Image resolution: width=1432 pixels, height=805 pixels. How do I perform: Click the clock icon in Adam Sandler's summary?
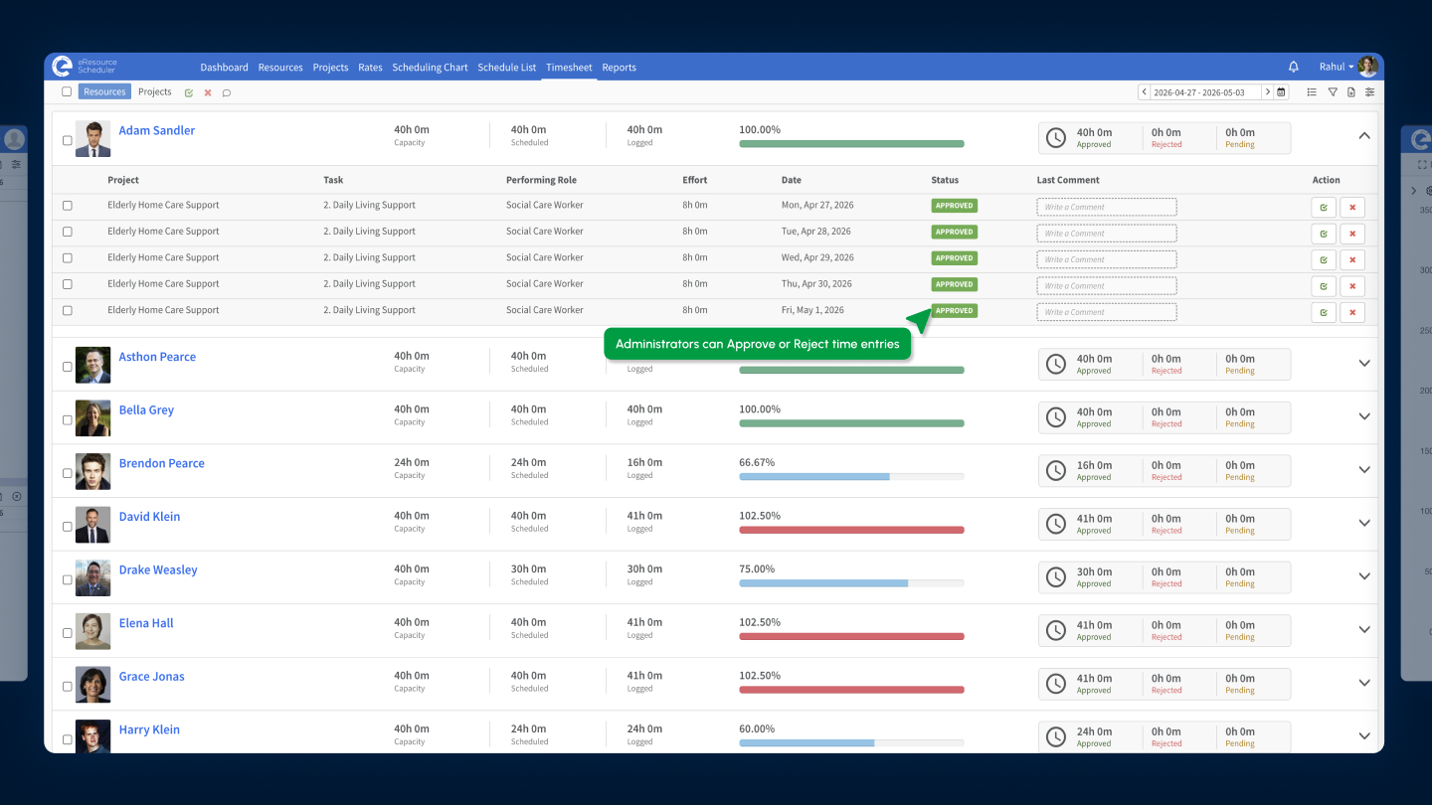(x=1056, y=138)
